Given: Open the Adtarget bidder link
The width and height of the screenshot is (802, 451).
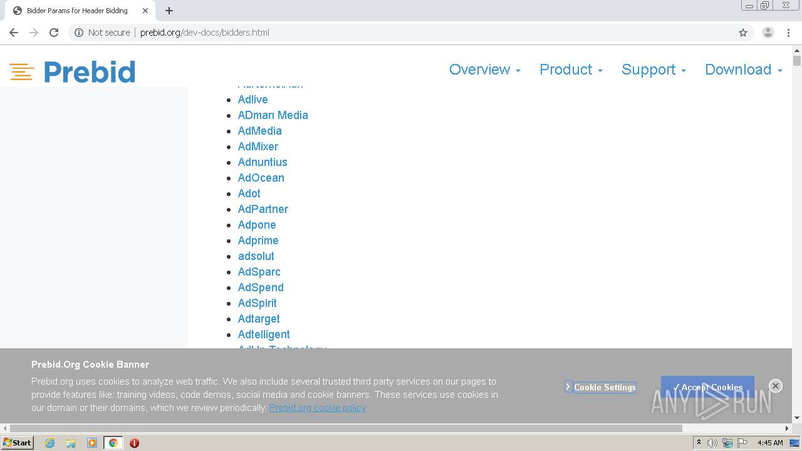Looking at the screenshot, I should coord(259,319).
